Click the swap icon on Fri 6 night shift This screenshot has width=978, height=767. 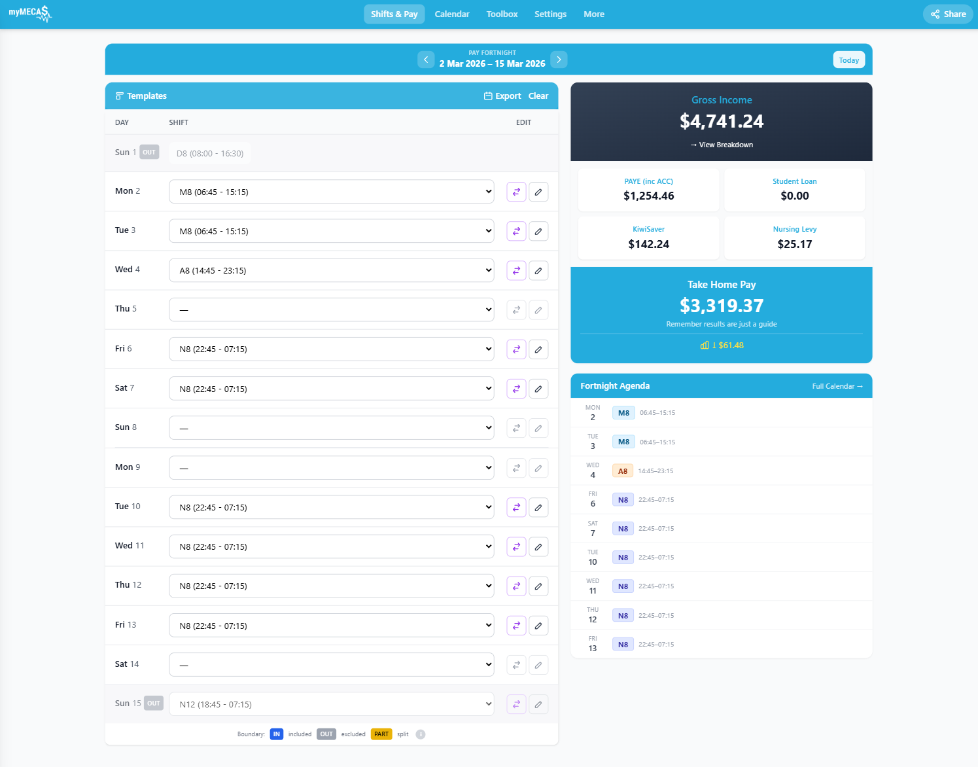[516, 349]
